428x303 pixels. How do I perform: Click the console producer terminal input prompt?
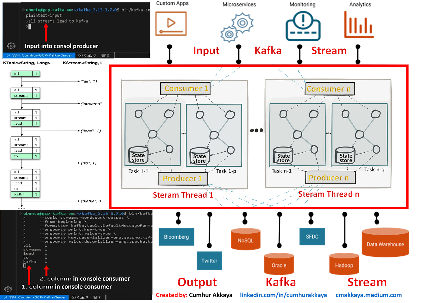pyautogui.click(x=29, y=26)
